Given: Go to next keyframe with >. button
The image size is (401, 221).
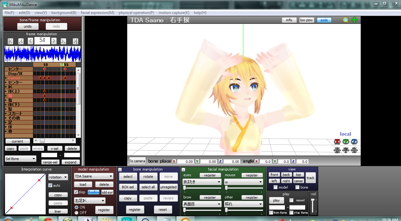Looking at the screenshot, I should [x=63, y=41].
